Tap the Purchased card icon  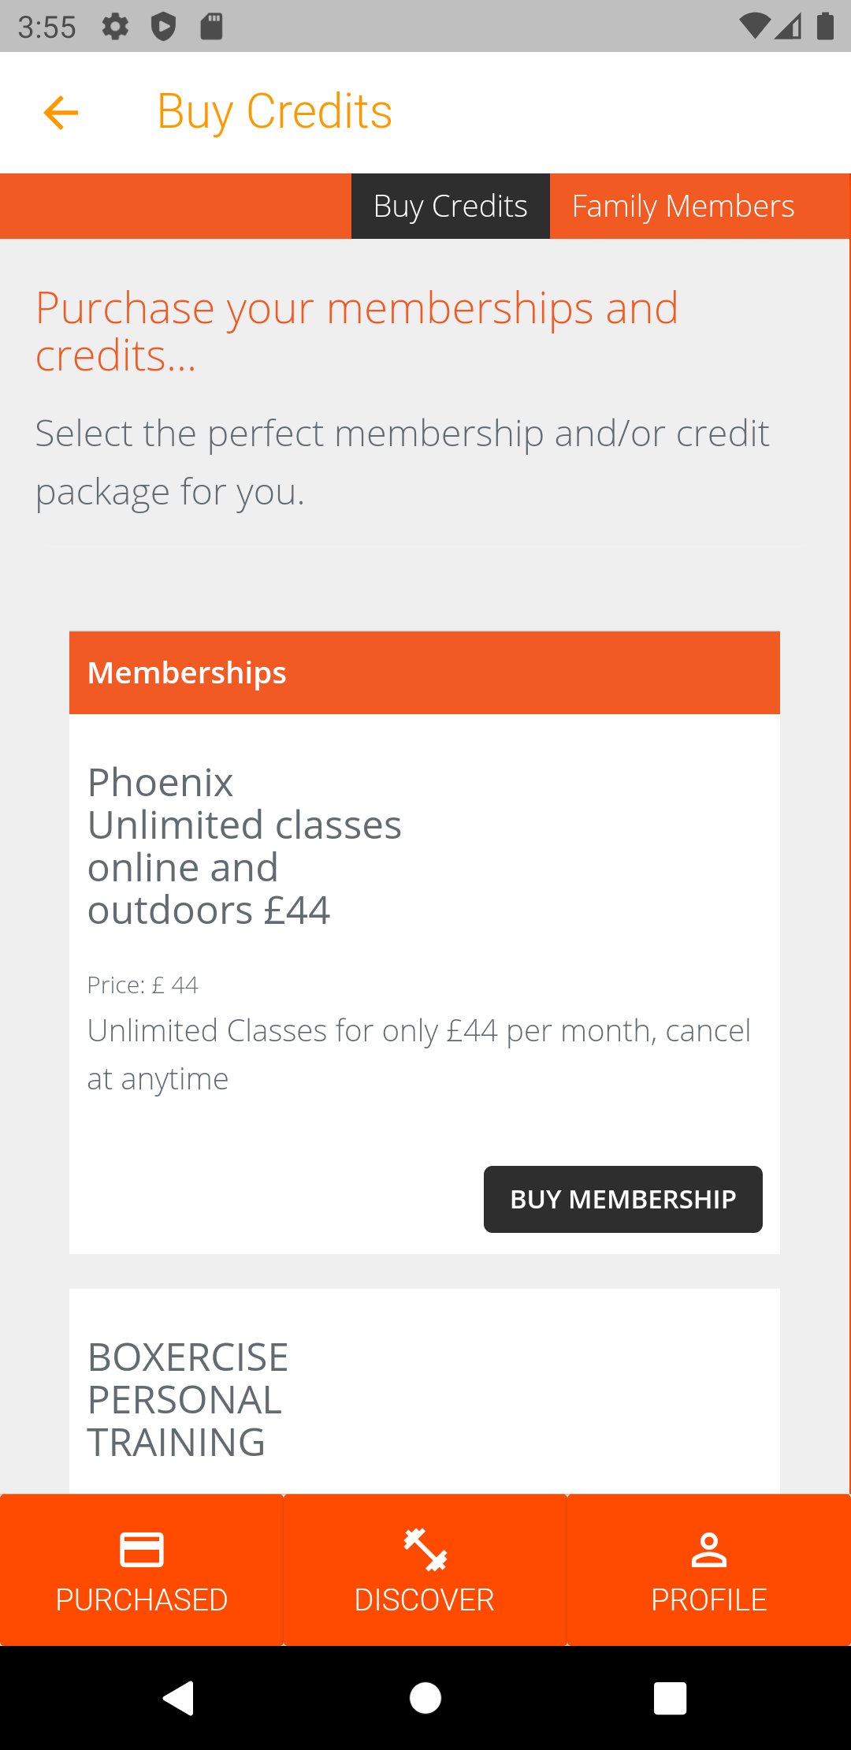(142, 1549)
